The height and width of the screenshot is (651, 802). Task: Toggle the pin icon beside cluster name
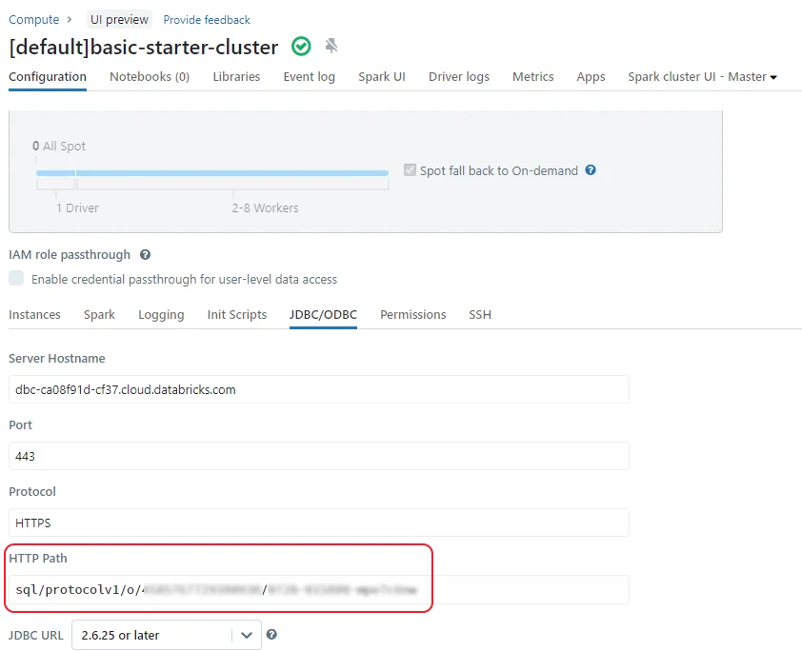tap(331, 46)
